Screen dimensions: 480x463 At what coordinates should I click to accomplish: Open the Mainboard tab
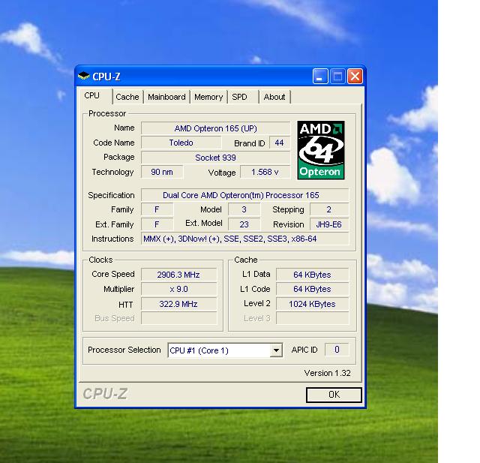tap(166, 97)
